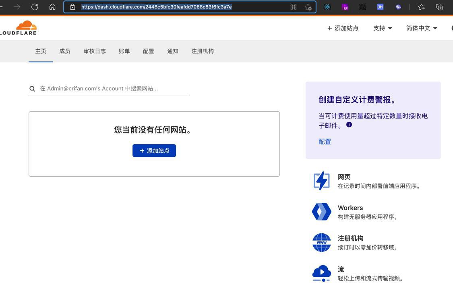View the 通知 tab
453x288 pixels.
[173, 51]
